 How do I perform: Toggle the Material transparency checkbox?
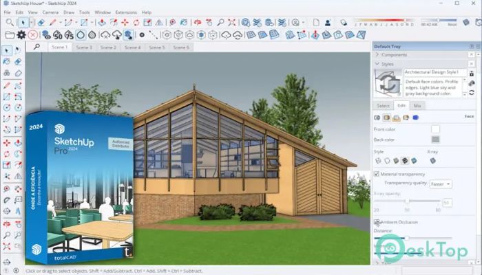point(376,174)
